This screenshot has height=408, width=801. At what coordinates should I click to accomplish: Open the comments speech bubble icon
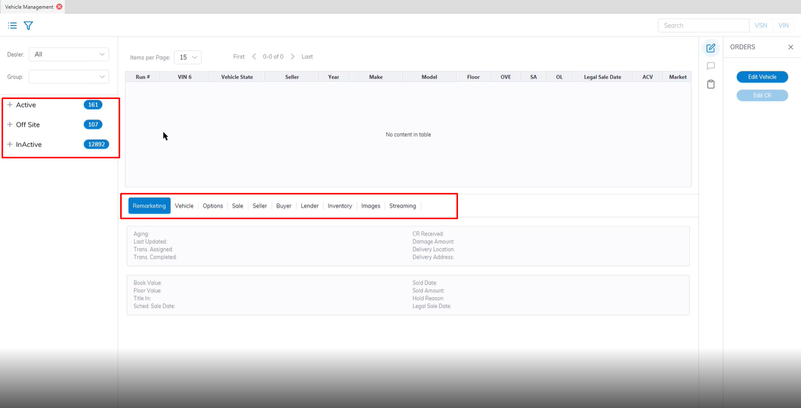[x=711, y=66]
